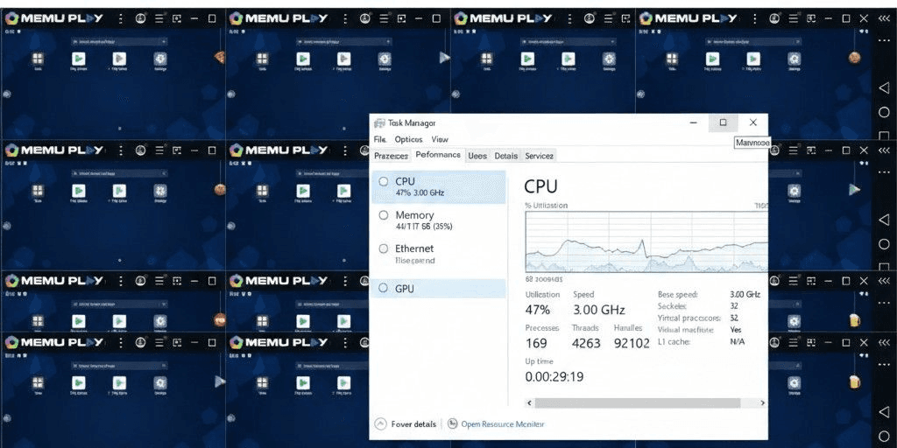Expand search bar dropdown in top-left MEmu window

click(x=164, y=42)
